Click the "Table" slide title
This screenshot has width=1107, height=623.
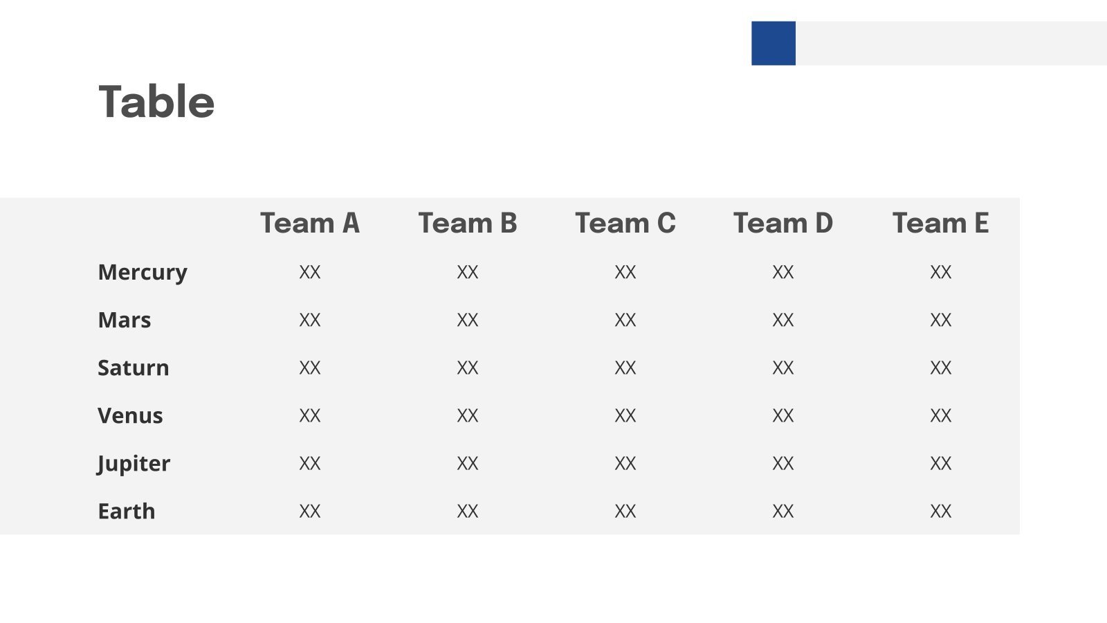[156, 102]
